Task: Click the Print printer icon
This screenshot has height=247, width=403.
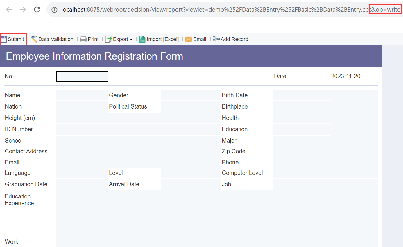Action: pyautogui.click(x=83, y=39)
